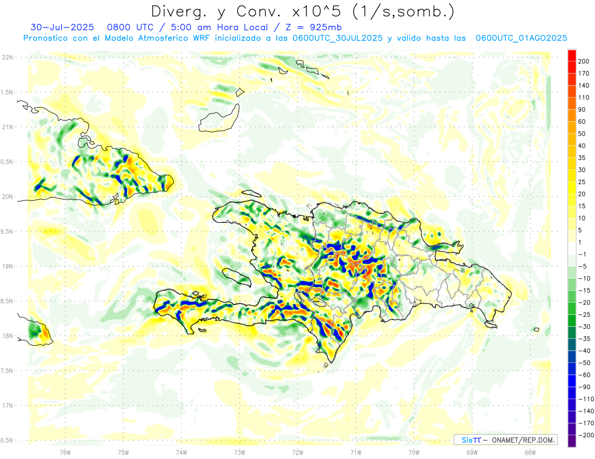The width and height of the screenshot is (595, 459).
Task: Click the '73W' longitude label
Action: (x=239, y=453)
